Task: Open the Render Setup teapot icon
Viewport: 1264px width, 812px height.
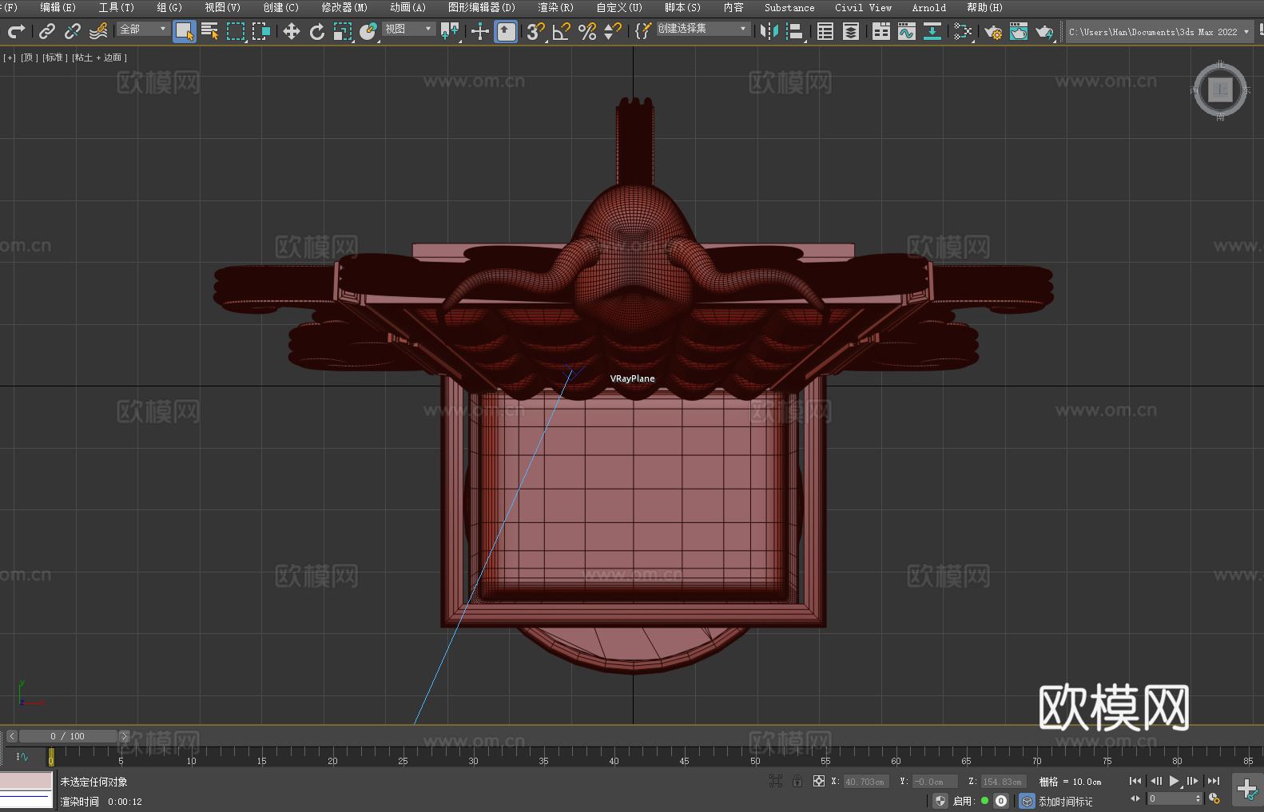Action: (x=993, y=31)
